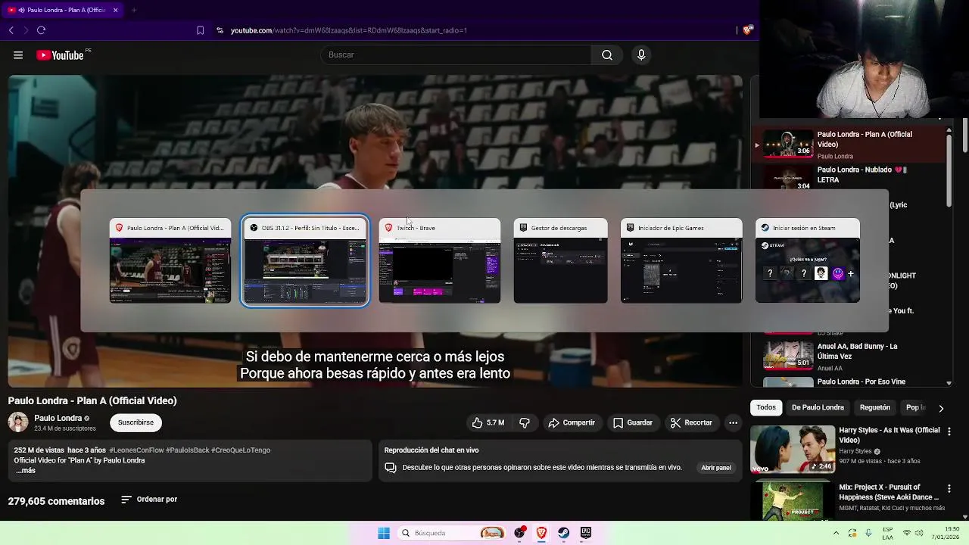This screenshot has height=545, width=969.
Task: Switch to the Twitch - Brave window thumbnail
Action: point(440,260)
